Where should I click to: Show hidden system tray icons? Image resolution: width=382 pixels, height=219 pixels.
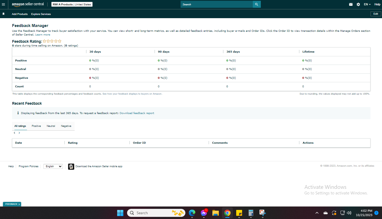pos(317,213)
